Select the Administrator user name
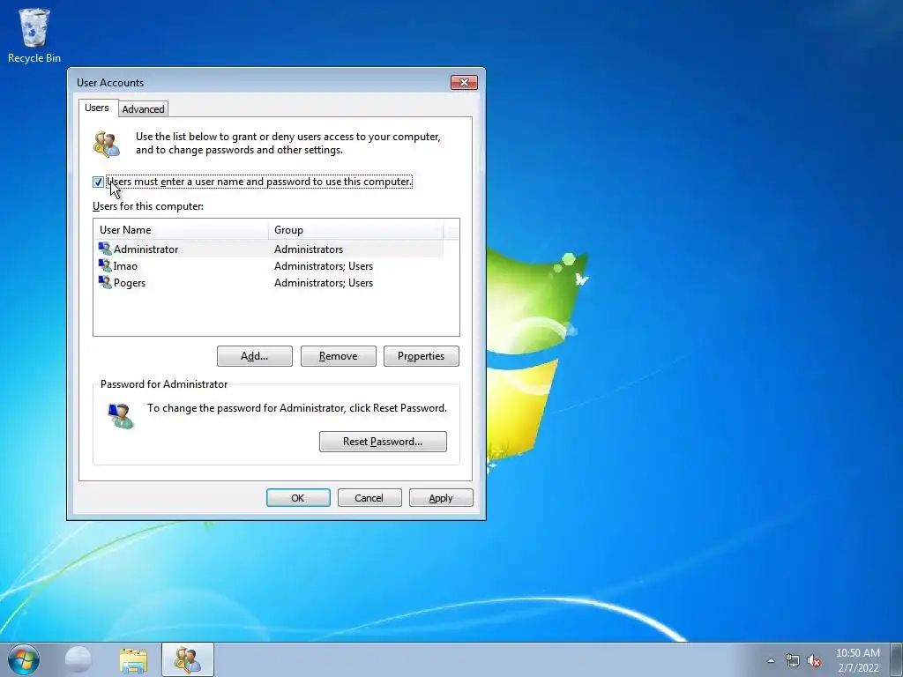This screenshot has width=903, height=677. click(146, 249)
